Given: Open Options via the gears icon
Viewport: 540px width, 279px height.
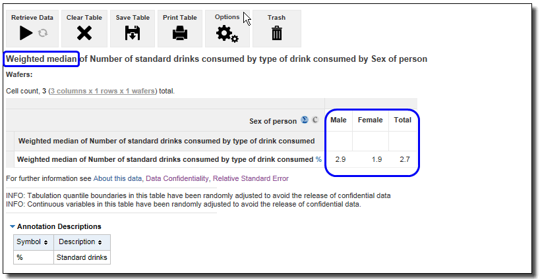Looking at the screenshot, I should (x=227, y=34).
